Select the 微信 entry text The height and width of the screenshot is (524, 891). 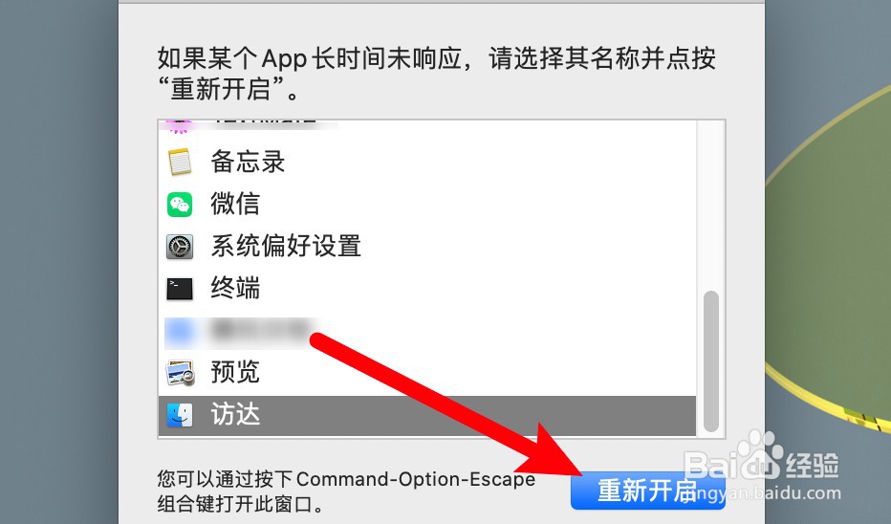(235, 204)
